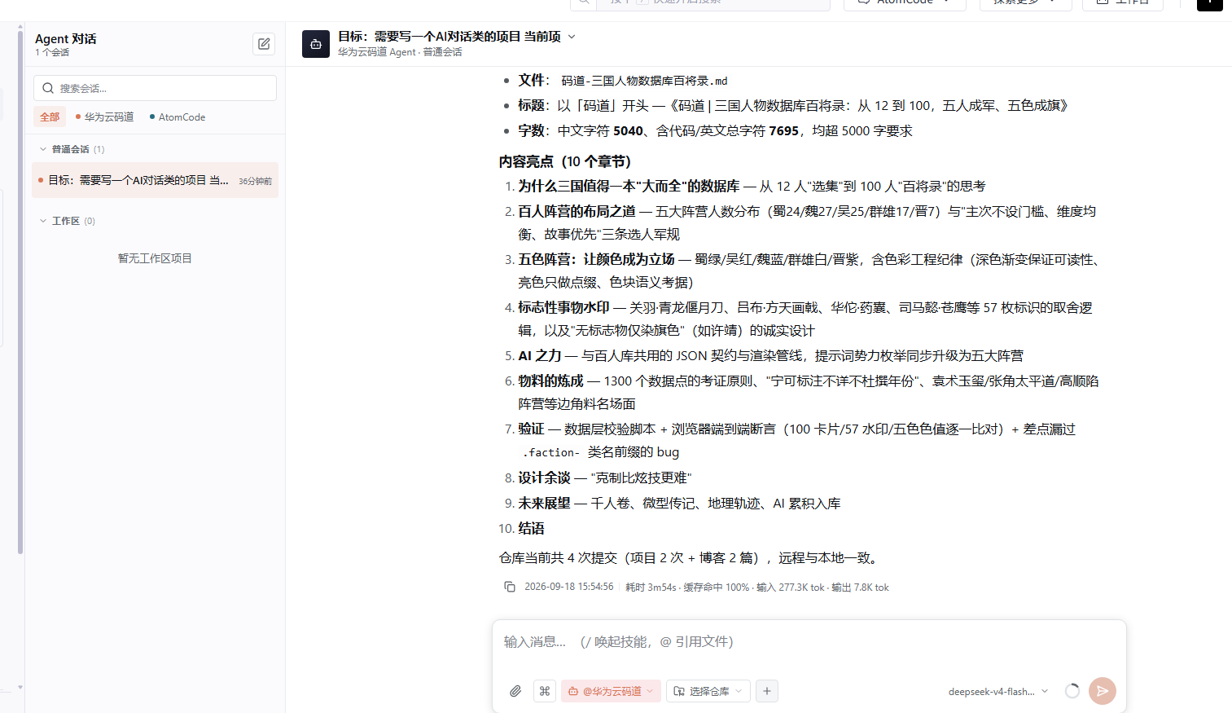Click the circular context usage indicator
This screenshot has height=713, width=1232.
(x=1072, y=691)
